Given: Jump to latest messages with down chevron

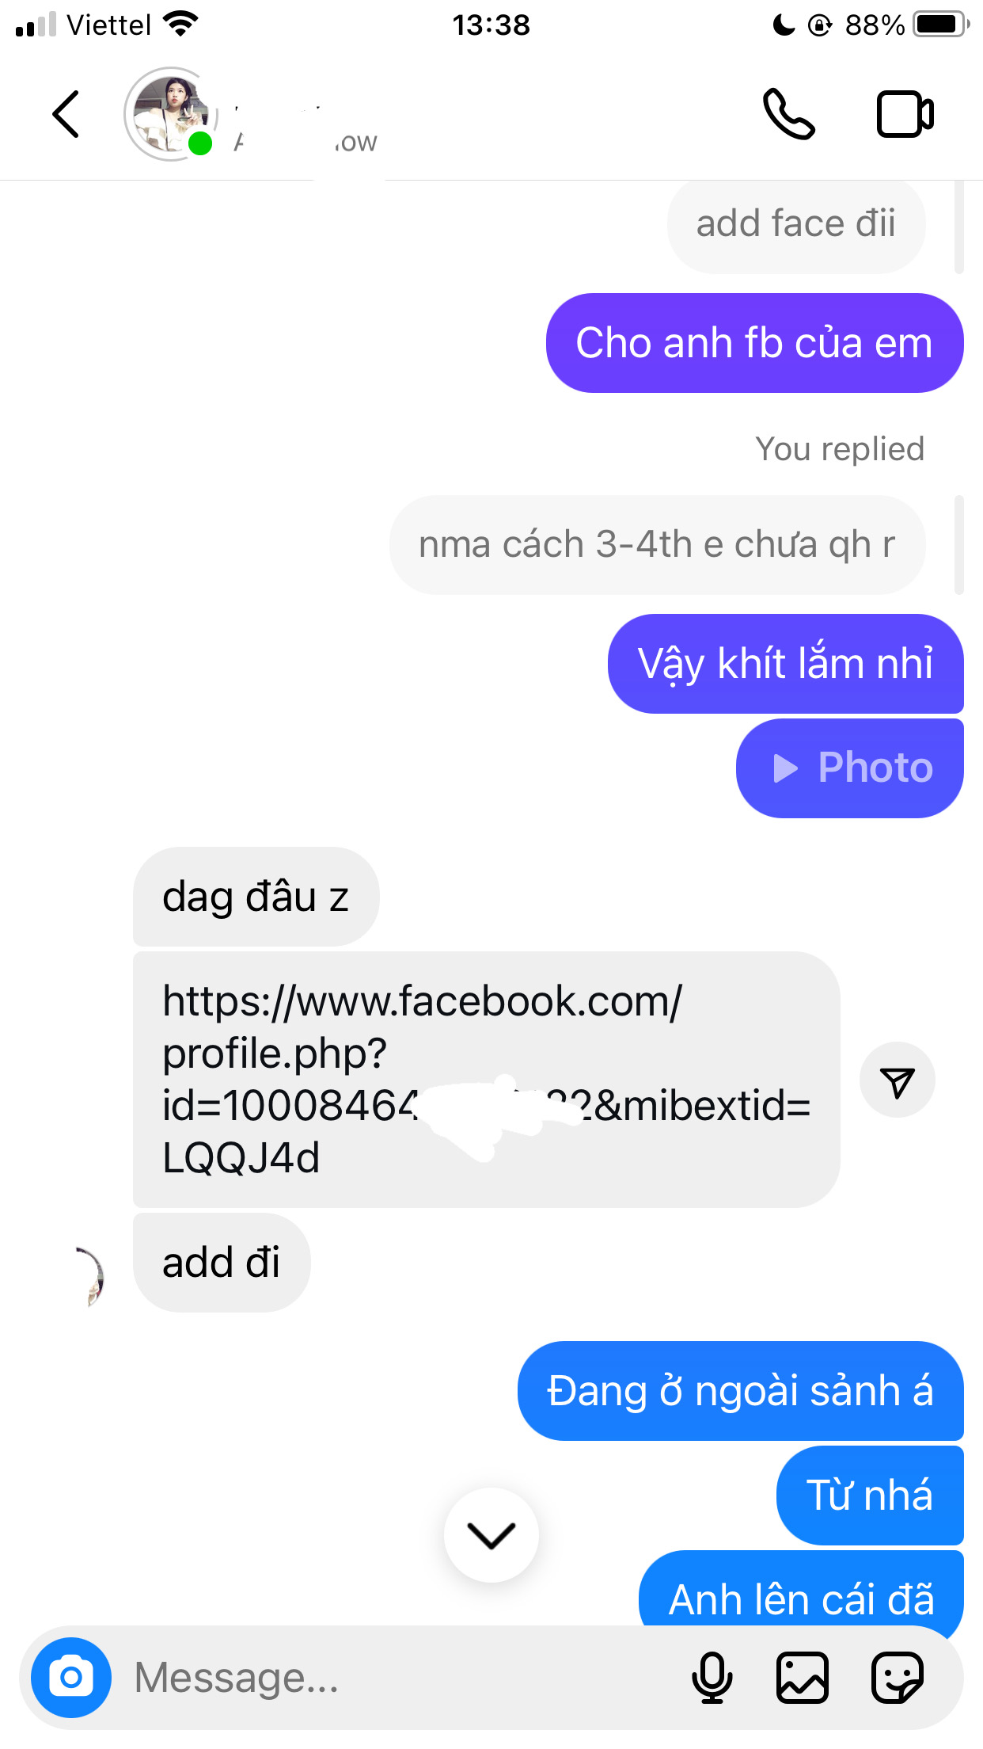Looking at the screenshot, I should click(491, 1535).
